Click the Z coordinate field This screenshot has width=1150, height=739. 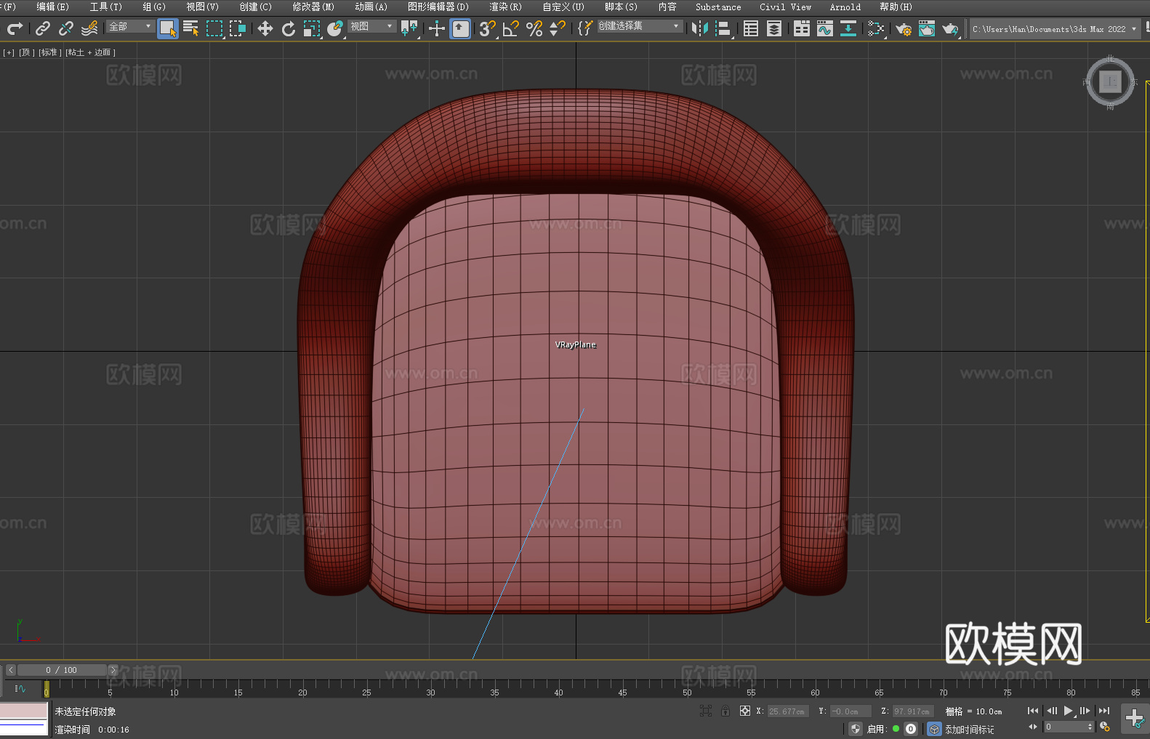(x=912, y=711)
